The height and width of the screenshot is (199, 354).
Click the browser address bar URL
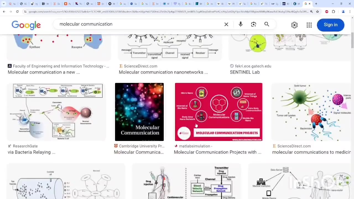tap(168, 12)
